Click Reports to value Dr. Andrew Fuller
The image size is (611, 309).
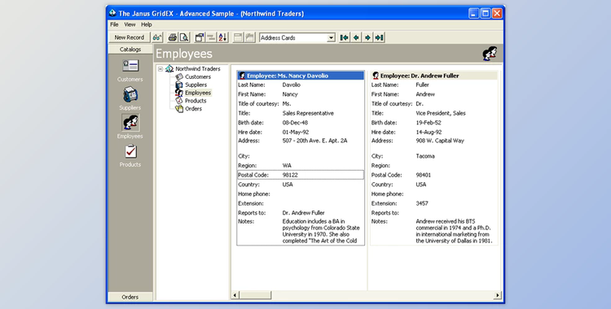click(x=303, y=213)
